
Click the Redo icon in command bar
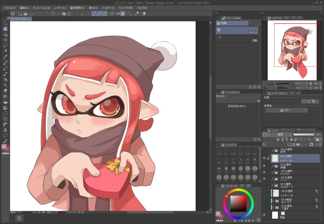pyautogui.click(x=46, y=14)
